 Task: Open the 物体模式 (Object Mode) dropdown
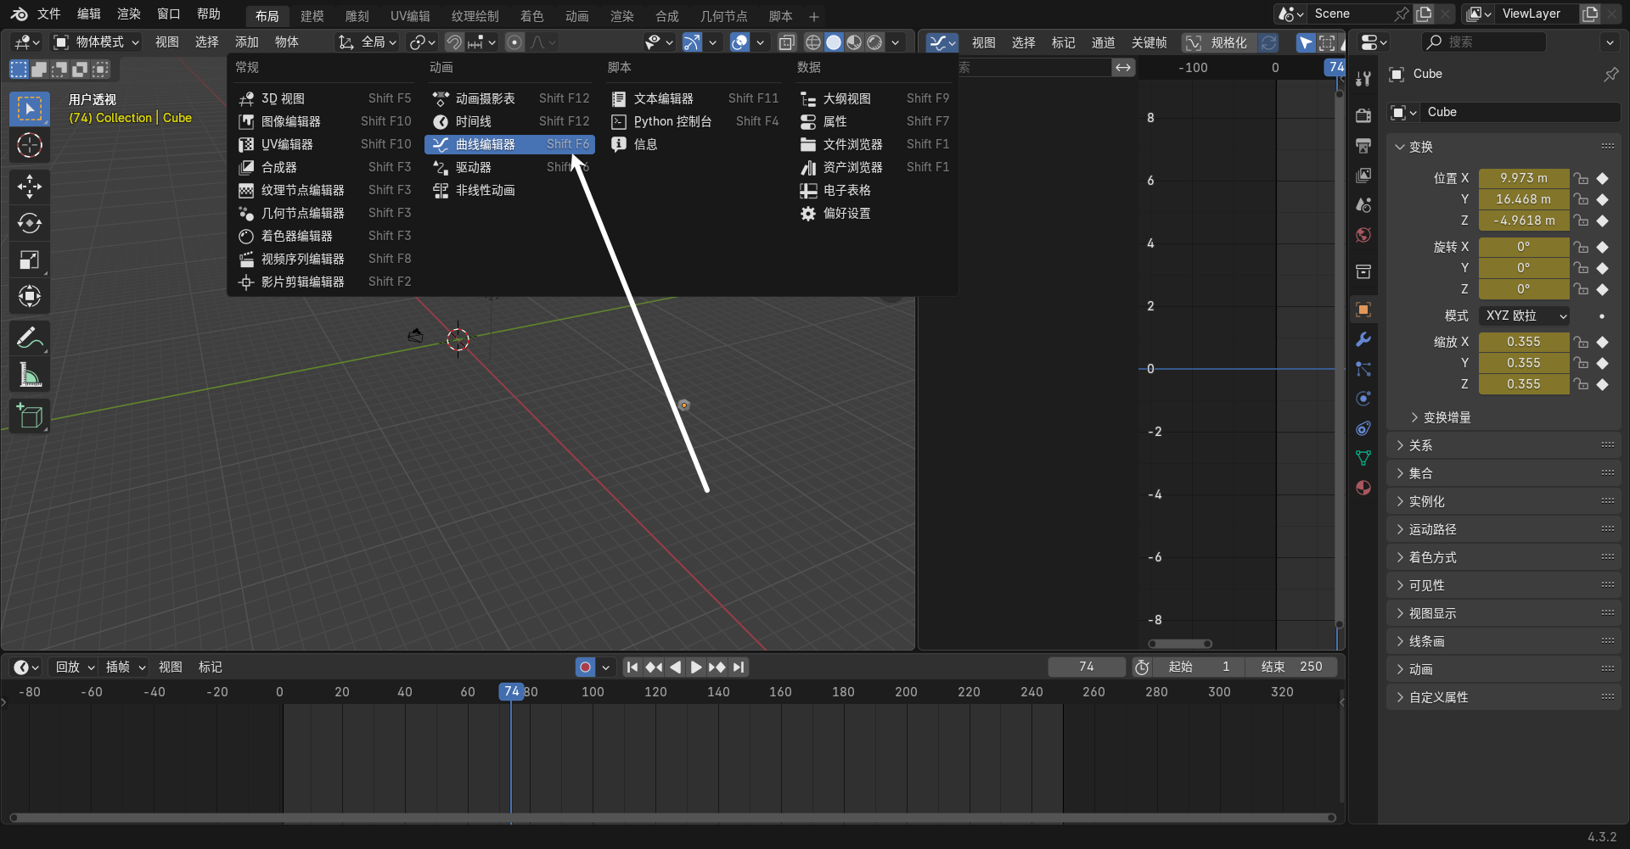tap(96, 42)
